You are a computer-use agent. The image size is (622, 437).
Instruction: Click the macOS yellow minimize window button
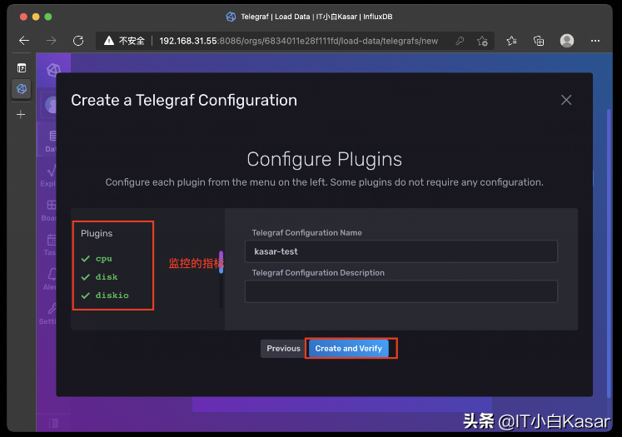tap(36, 17)
